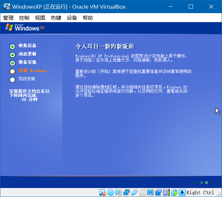The width and height of the screenshot is (222, 197).
Task: Click the optical disc drive status icon
Action: click(111, 193)
